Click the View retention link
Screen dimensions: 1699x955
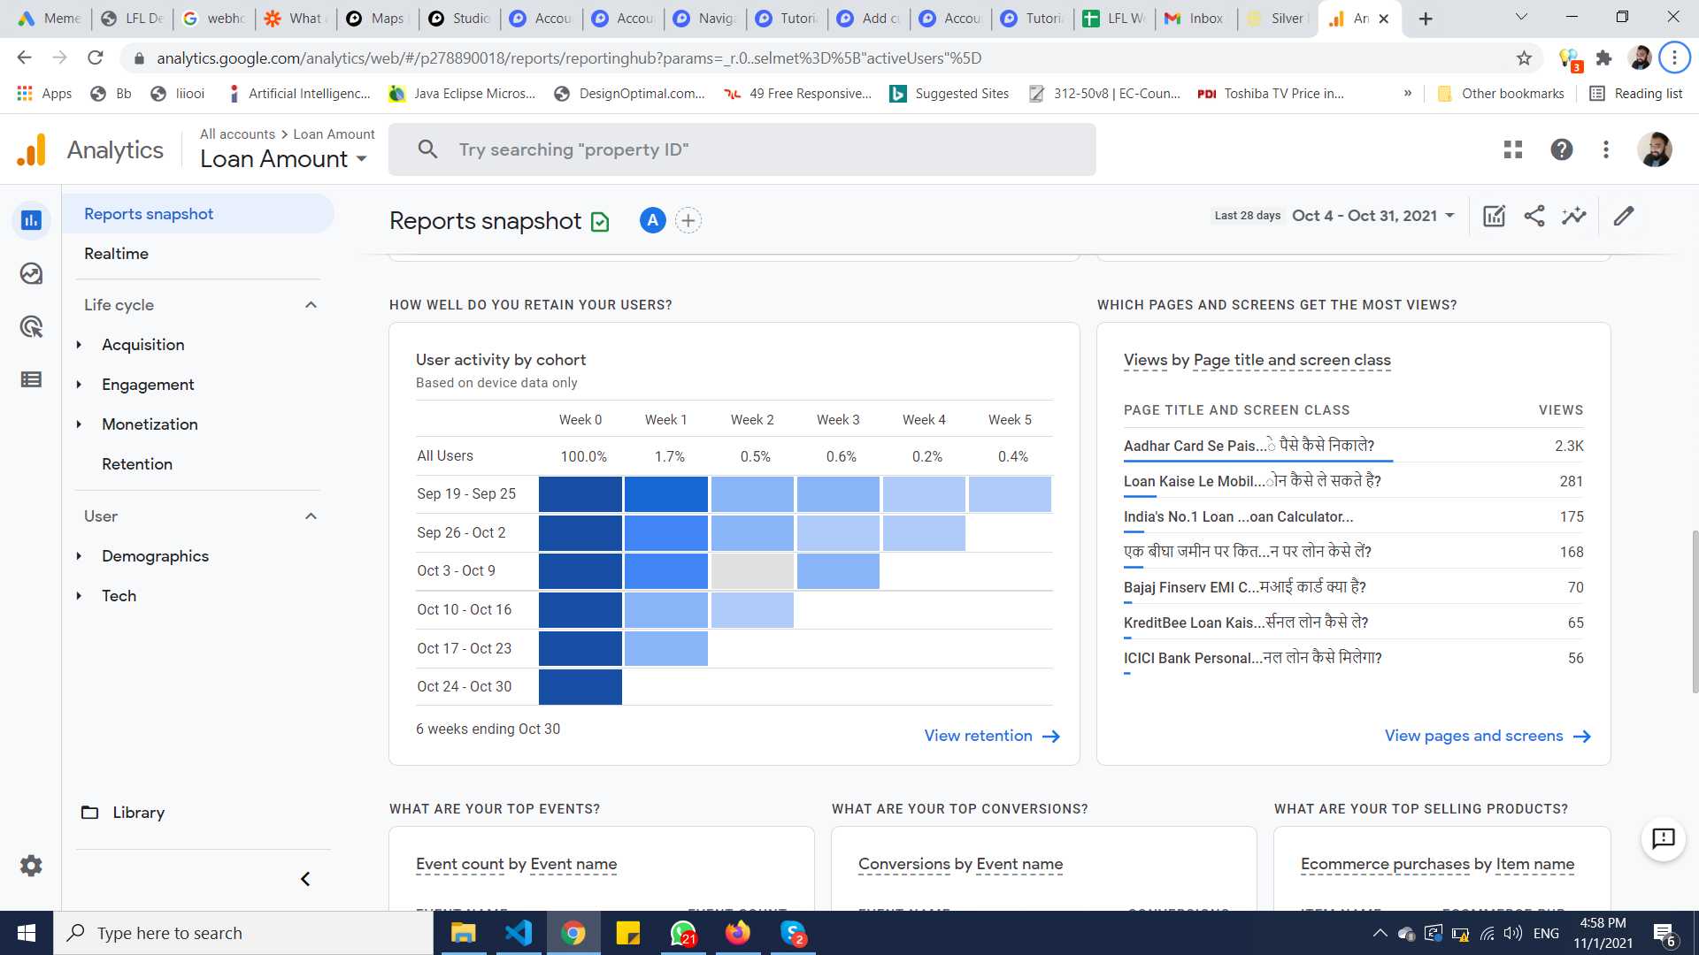(x=992, y=736)
